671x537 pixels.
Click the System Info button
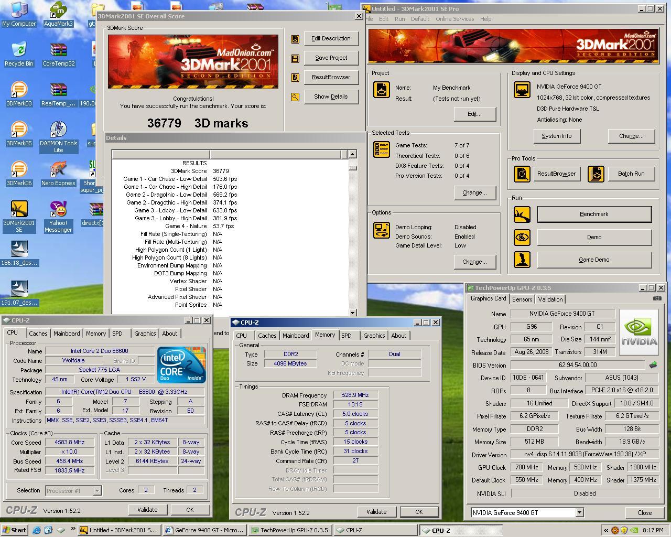(x=557, y=136)
